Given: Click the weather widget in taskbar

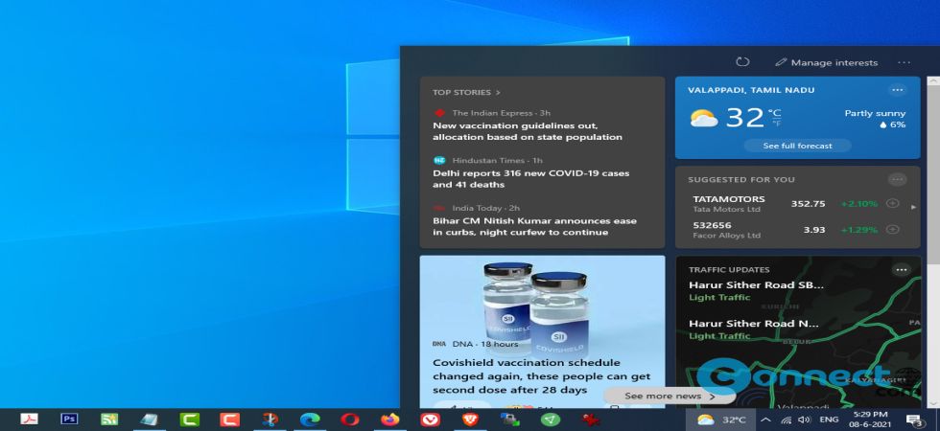Looking at the screenshot, I should [x=721, y=420].
